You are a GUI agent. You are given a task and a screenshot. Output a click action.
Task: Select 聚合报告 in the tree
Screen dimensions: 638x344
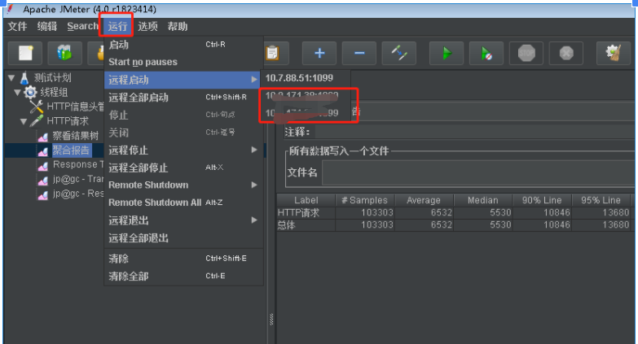[71, 150]
